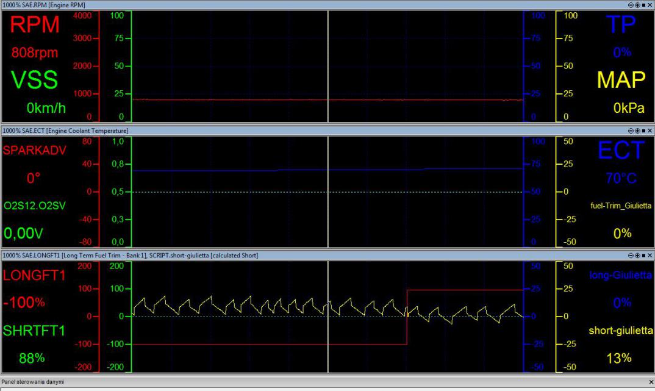Screen dimensions: 655x391
Task: Select the RPM channel label
Action: pyautogui.click(x=35, y=26)
